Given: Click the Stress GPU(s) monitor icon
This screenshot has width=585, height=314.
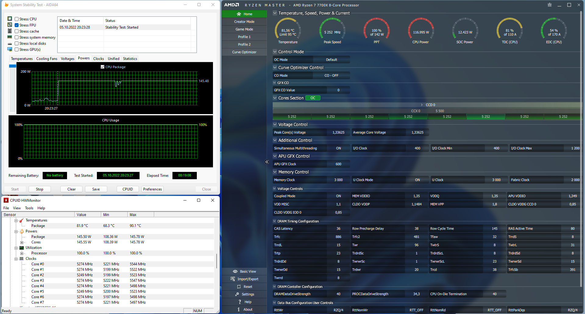Looking at the screenshot, I should click(10, 49).
